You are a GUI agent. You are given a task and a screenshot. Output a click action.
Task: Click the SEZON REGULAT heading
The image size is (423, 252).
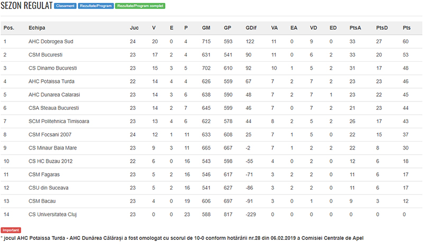(x=26, y=6)
